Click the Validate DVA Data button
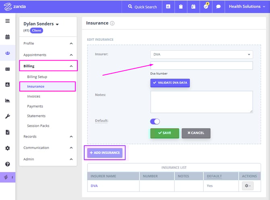The height and width of the screenshot is (200, 270). [x=170, y=83]
